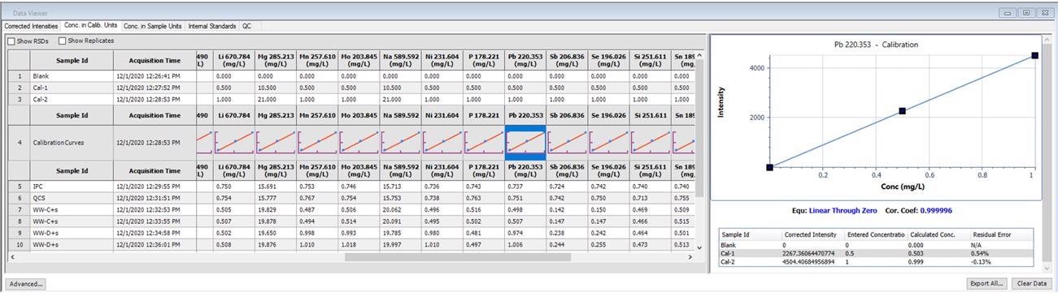
Task: Select the Conc. in Sample Units tab
Action: [x=152, y=26]
